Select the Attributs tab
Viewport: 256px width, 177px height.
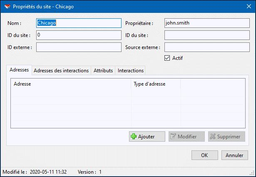click(x=103, y=71)
